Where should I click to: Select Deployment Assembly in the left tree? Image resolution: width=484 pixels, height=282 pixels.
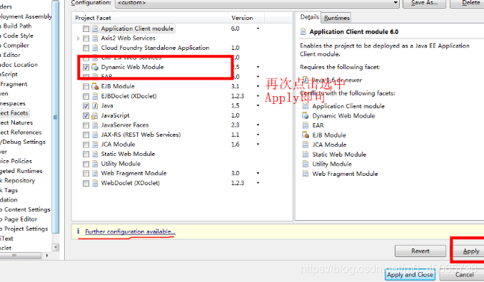pos(26,16)
